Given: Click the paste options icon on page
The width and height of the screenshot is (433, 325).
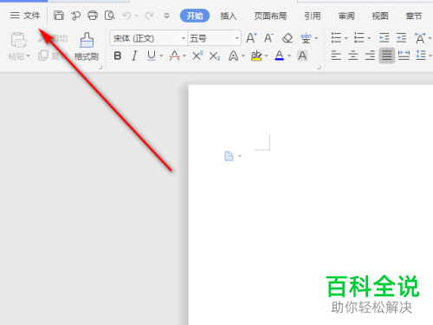Looking at the screenshot, I should [x=229, y=156].
